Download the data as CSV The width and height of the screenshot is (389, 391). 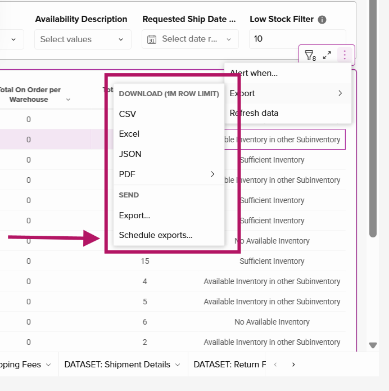169,114
